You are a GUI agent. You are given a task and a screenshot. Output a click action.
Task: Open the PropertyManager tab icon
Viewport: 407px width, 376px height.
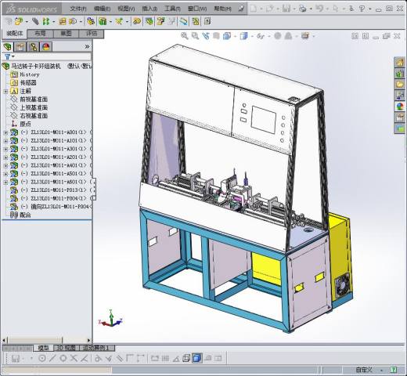pyautogui.click(x=20, y=47)
